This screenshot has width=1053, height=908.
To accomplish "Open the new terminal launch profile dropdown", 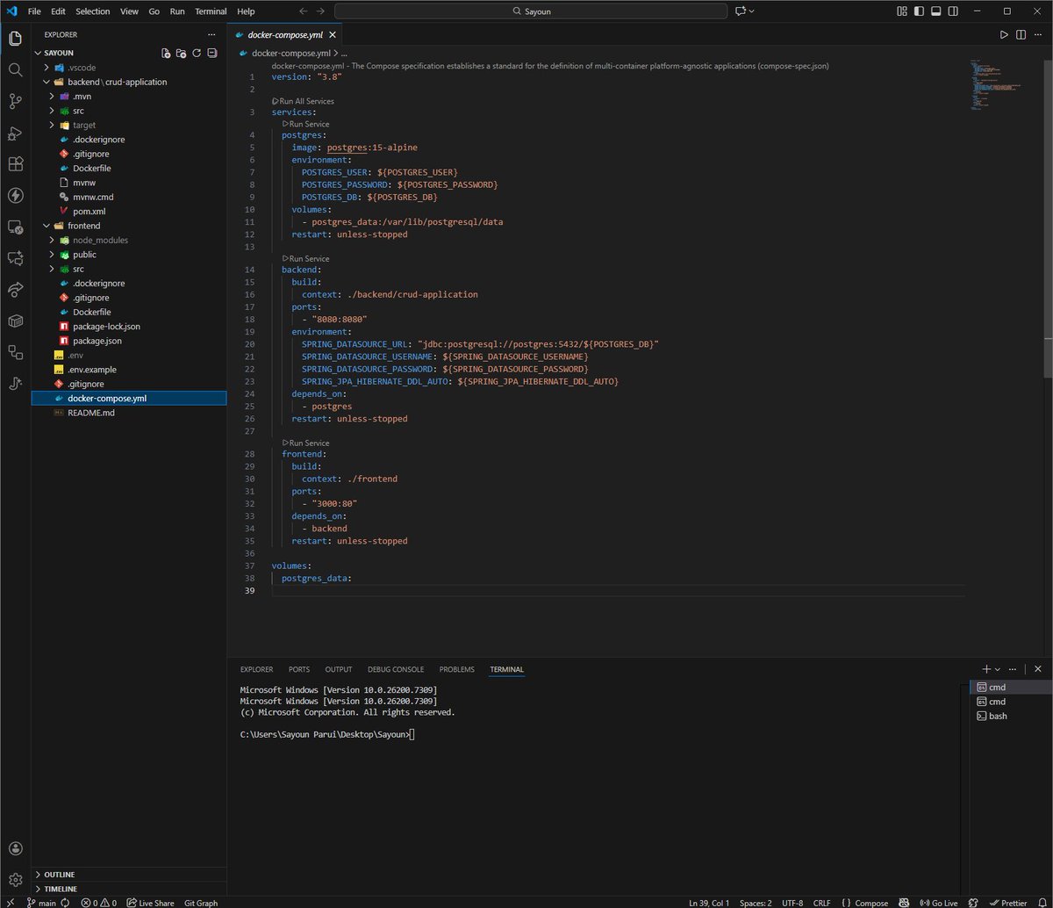I will point(998,669).
